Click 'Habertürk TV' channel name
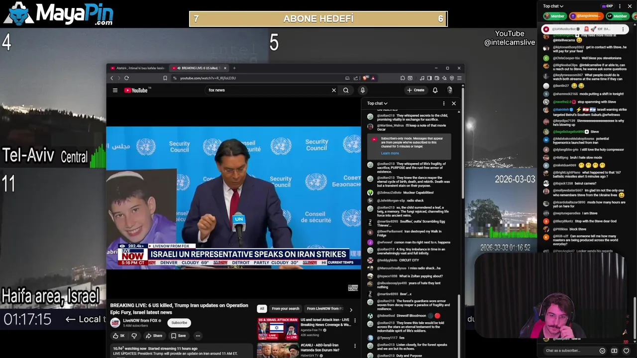The width and height of the screenshot is (637, 358). pos(310,356)
